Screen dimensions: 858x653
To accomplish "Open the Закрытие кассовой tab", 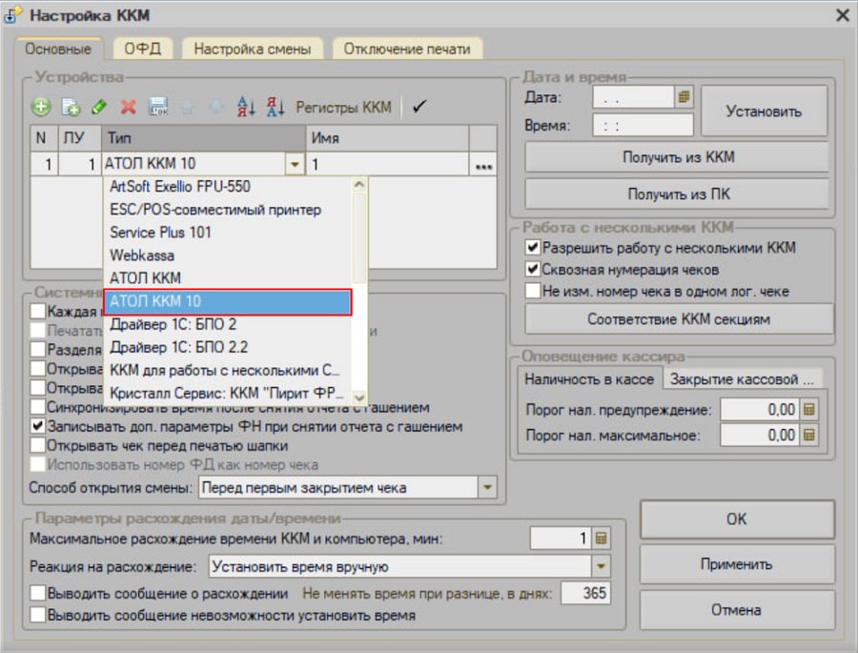I will pyautogui.click(x=742, y=379).
